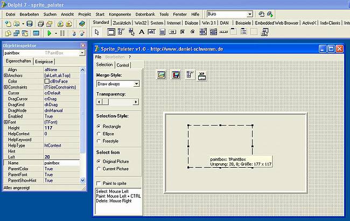The image size is (350, 221).
Task: Switch to the Ereignisse tab
Action: click(44, 61)
